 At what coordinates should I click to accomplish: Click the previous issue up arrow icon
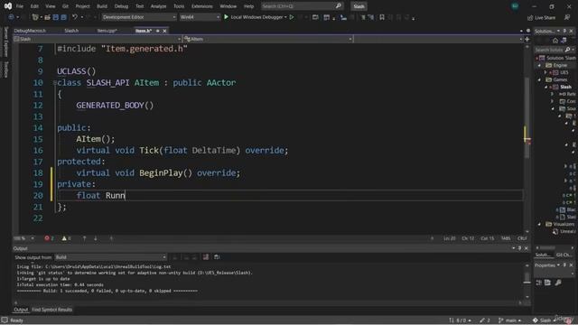[84, 238]
